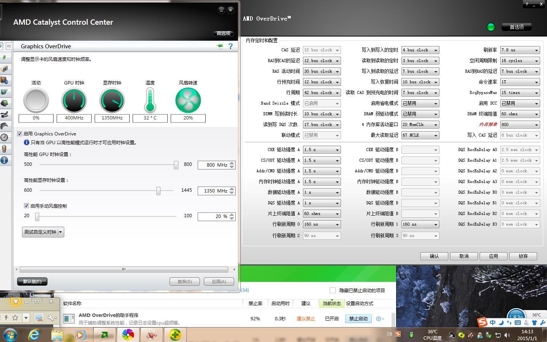Click the 应用 button in AMD OverDrive

click(493, 256)
